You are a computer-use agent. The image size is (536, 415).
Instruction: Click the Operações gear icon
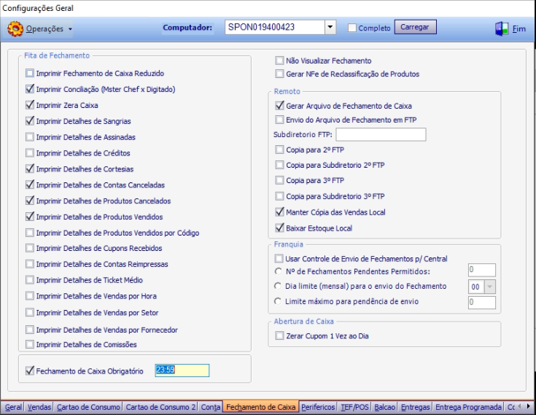pos(15,28)
